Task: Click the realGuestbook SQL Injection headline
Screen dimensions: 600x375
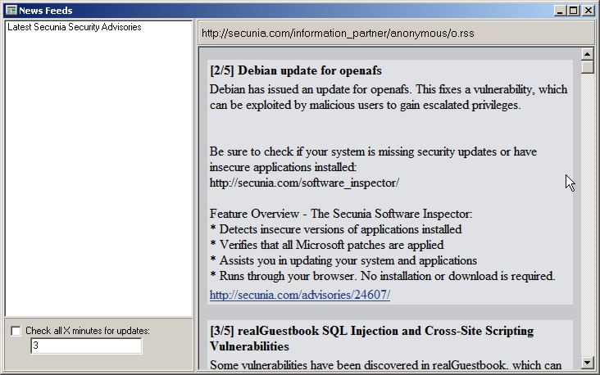Action: [371, 338]
